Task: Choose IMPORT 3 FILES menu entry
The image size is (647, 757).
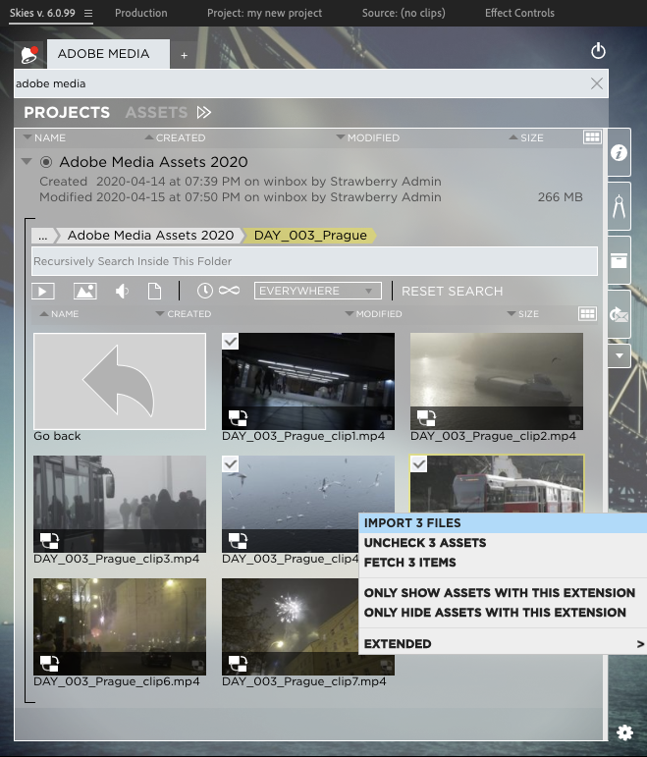Action: coord(503,523)
